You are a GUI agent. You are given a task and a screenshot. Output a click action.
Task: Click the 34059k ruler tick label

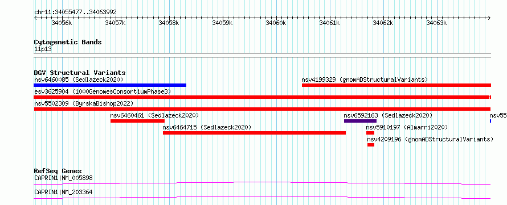point(223,23)
